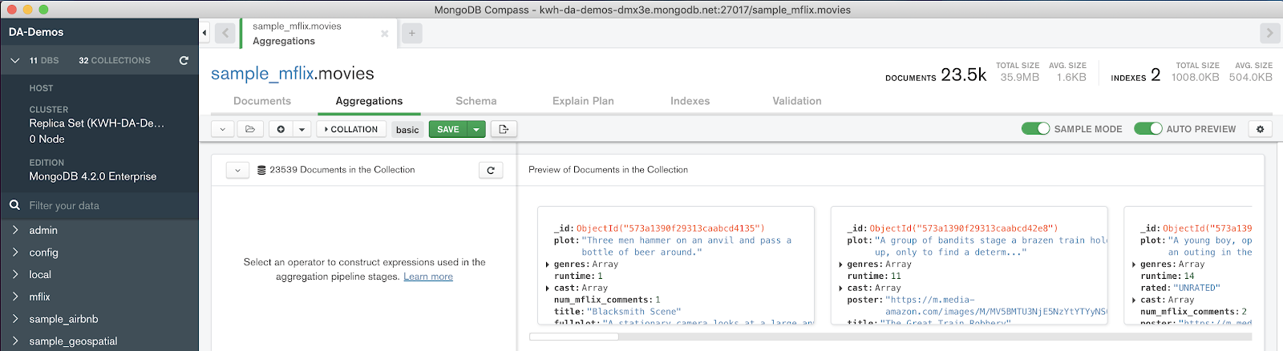Open the Save dropdown arrow

[x=476, y=129]
